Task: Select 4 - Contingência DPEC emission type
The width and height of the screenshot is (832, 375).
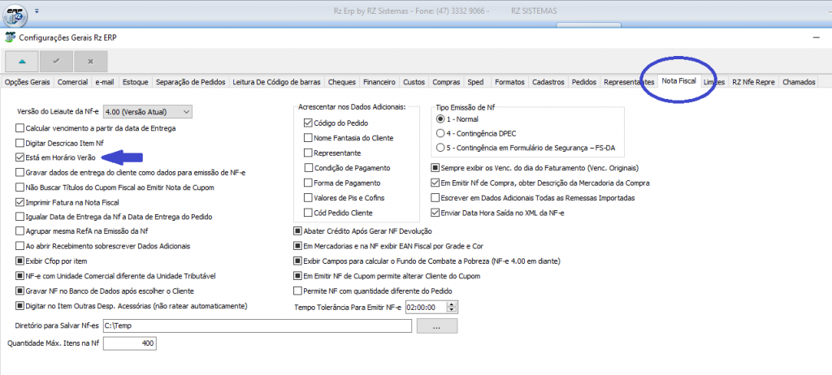Action: pos(440,133)
